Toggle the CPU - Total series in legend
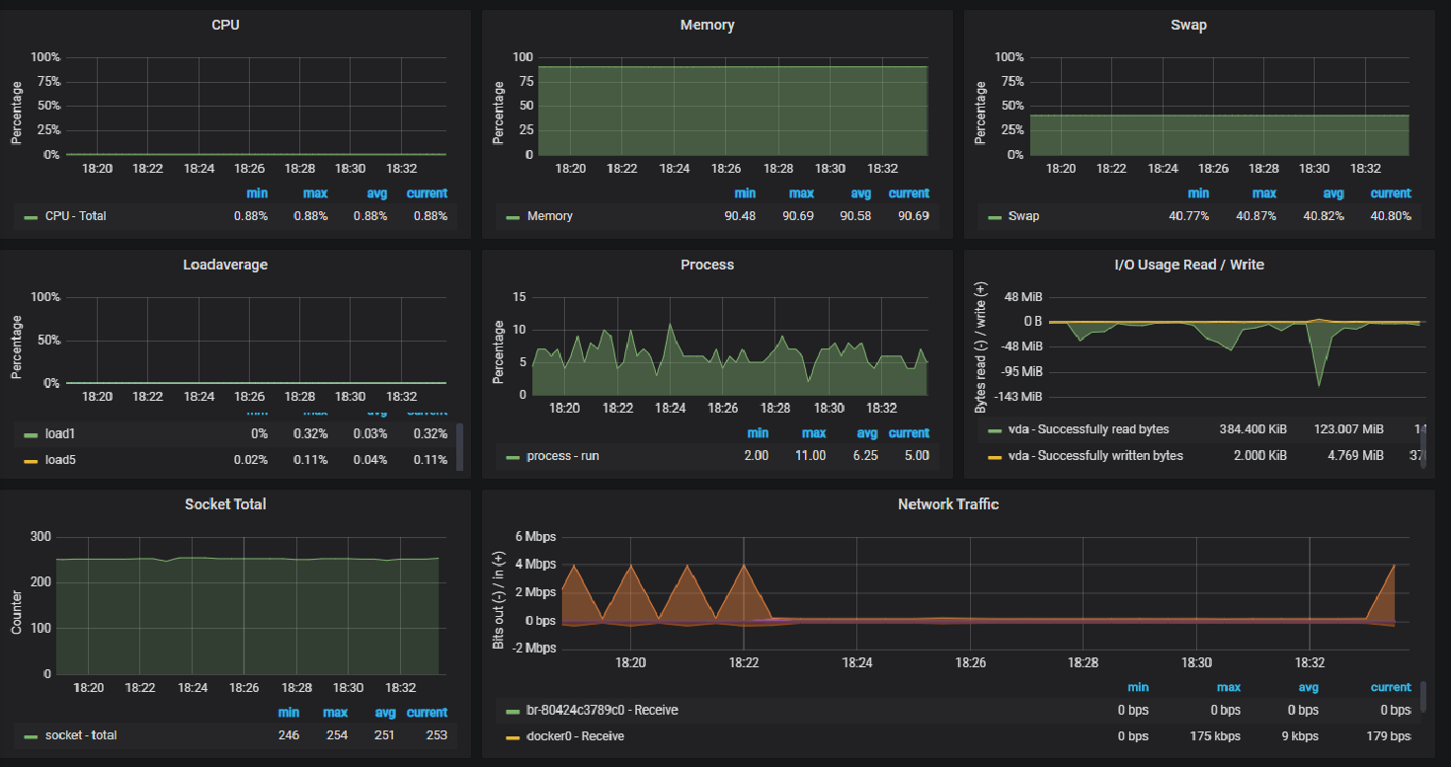The height and width of the screenshot is (767, 1452). click(x=75, y=215)
